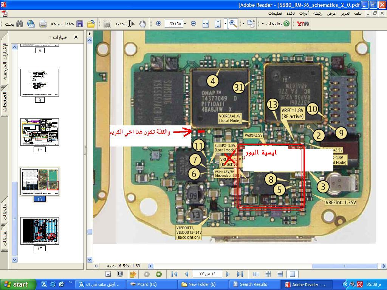387x290 pixels.
Task: Select the Snapshot camera tool
Action: 107,24
